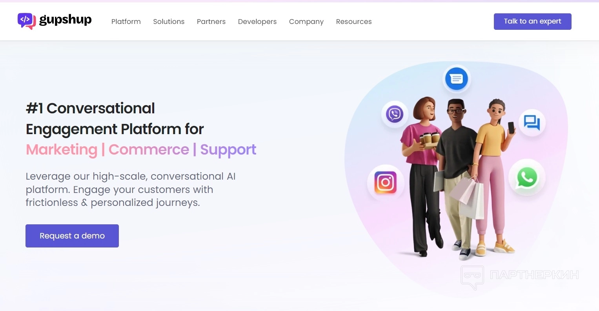
Task: Click the blue SMS message icon
Action: tap(456, 79)
